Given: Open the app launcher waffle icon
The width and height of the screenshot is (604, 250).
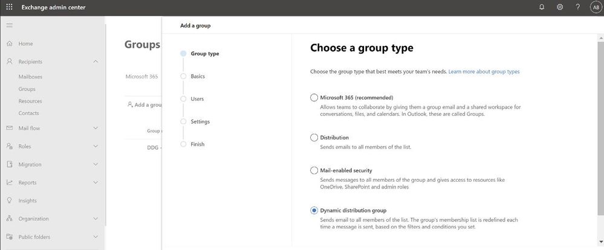Looking at the screenshot, I should tap(10, 7).
